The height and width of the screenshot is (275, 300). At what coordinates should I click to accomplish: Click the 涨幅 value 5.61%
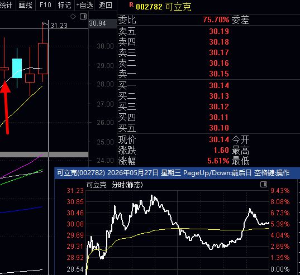tap(218, 161)
